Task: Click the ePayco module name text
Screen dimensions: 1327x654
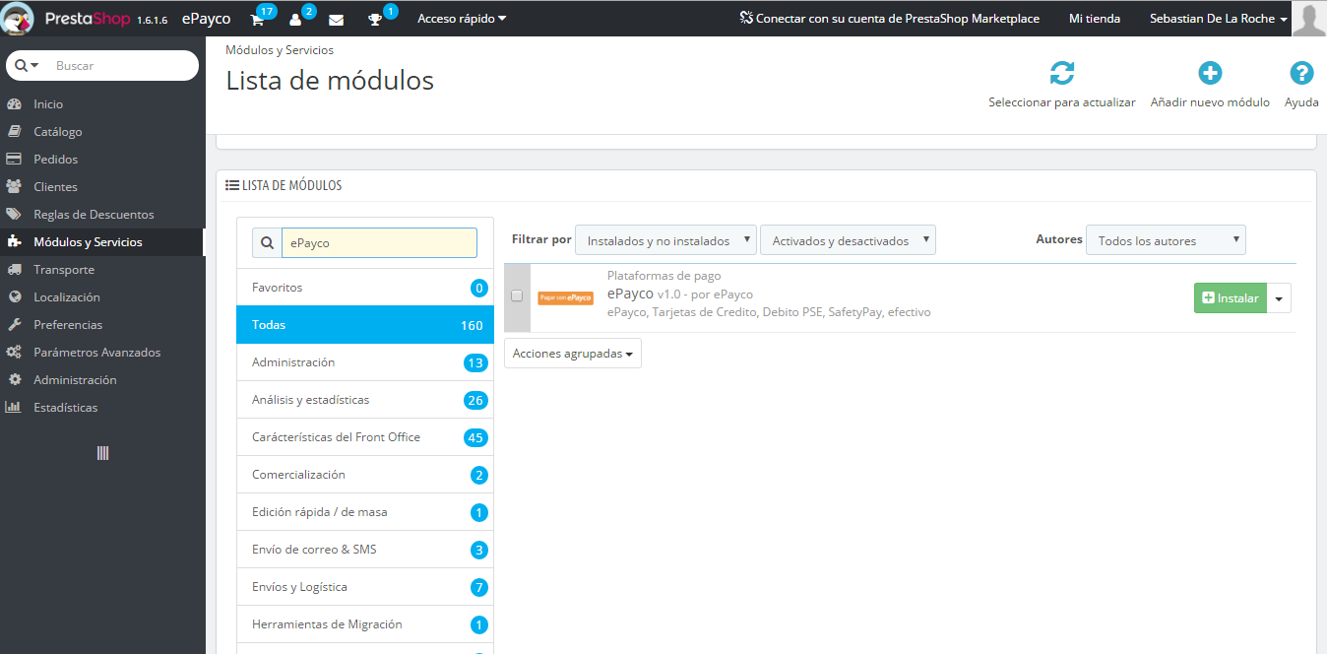Action: [x=630, y=294]
